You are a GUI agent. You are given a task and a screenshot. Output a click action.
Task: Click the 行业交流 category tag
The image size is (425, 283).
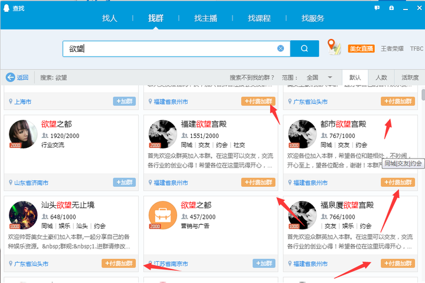tap(53, 145)
